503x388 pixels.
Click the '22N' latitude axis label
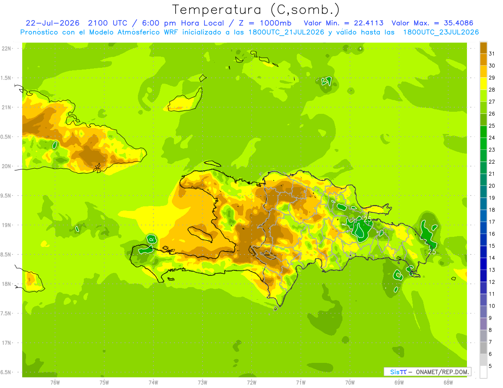tap(6, 49)
